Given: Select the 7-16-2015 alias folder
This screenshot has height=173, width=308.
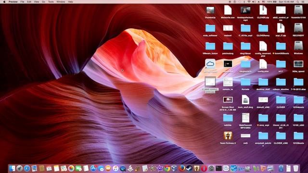Looking at the screenshot, I should tap(298, 82).
